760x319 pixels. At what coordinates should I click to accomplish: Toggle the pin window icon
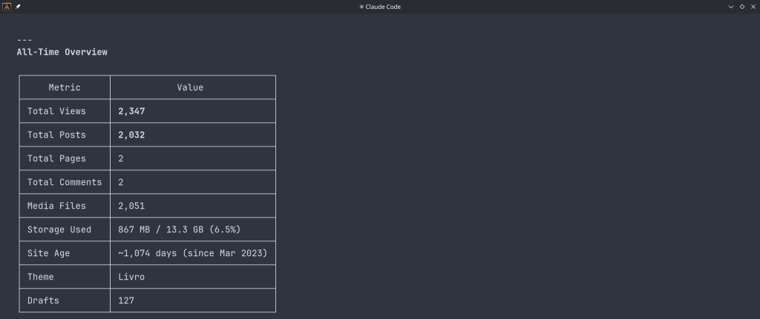coord(18,6)
